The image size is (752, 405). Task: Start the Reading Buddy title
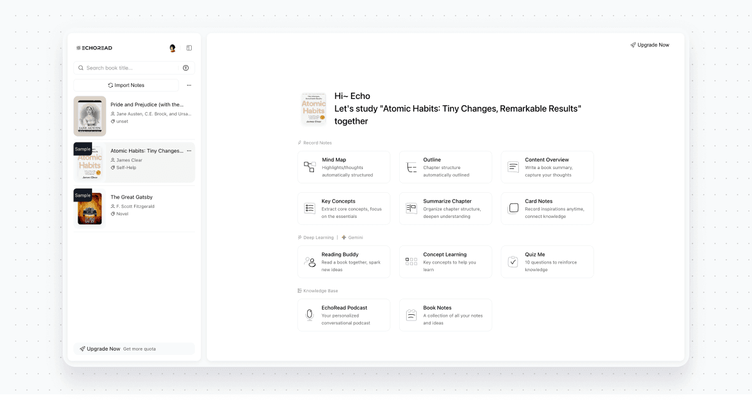pyautogui.click(x=340, y=254)
